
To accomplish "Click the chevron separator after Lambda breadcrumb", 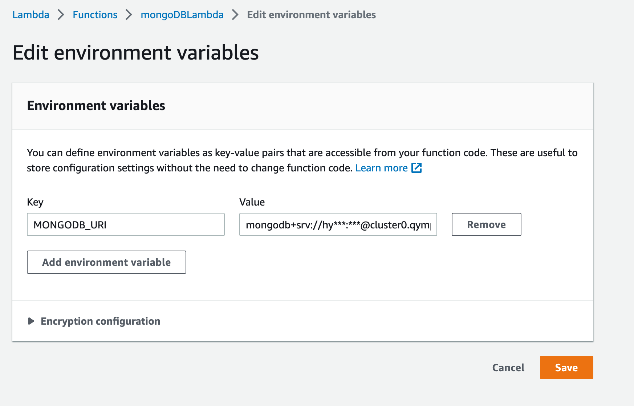I will tap(61, 15).
